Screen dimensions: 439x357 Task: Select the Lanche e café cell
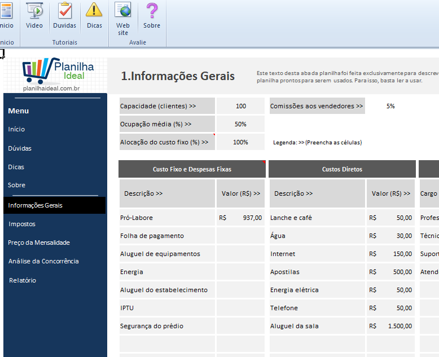tap(317, 218)
